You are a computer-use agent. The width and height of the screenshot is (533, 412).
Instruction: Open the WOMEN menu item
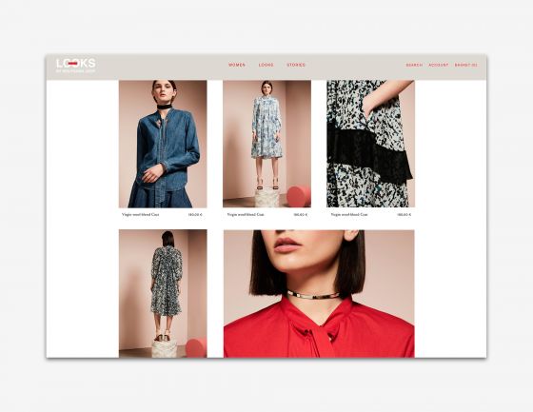[237, 65]
